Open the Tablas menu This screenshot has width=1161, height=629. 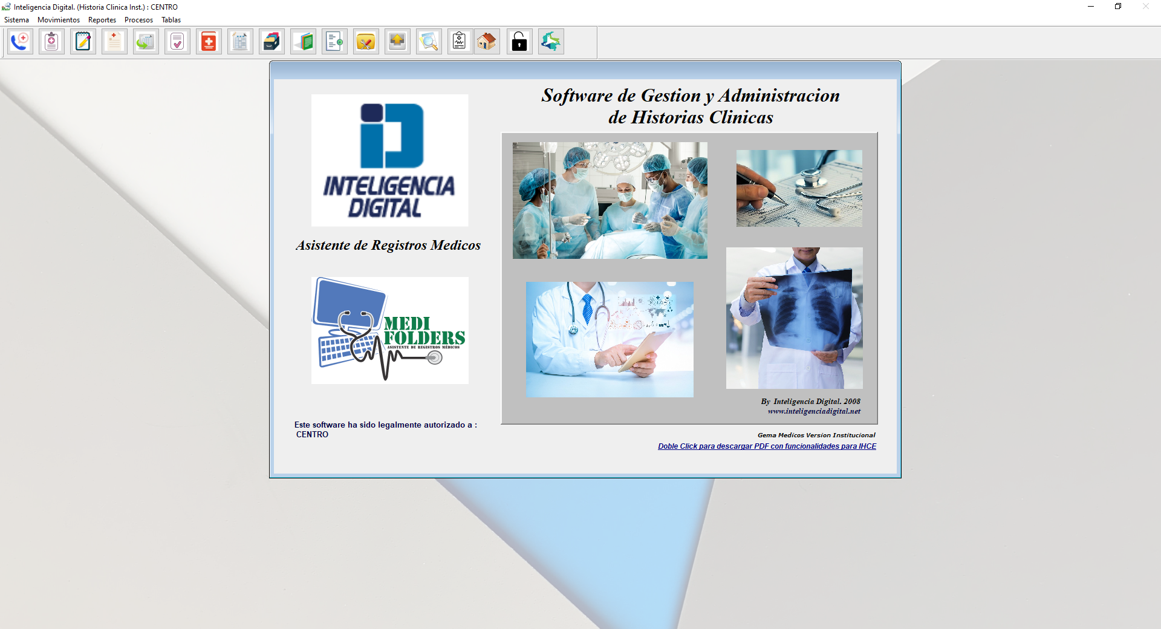click(171, 20)
